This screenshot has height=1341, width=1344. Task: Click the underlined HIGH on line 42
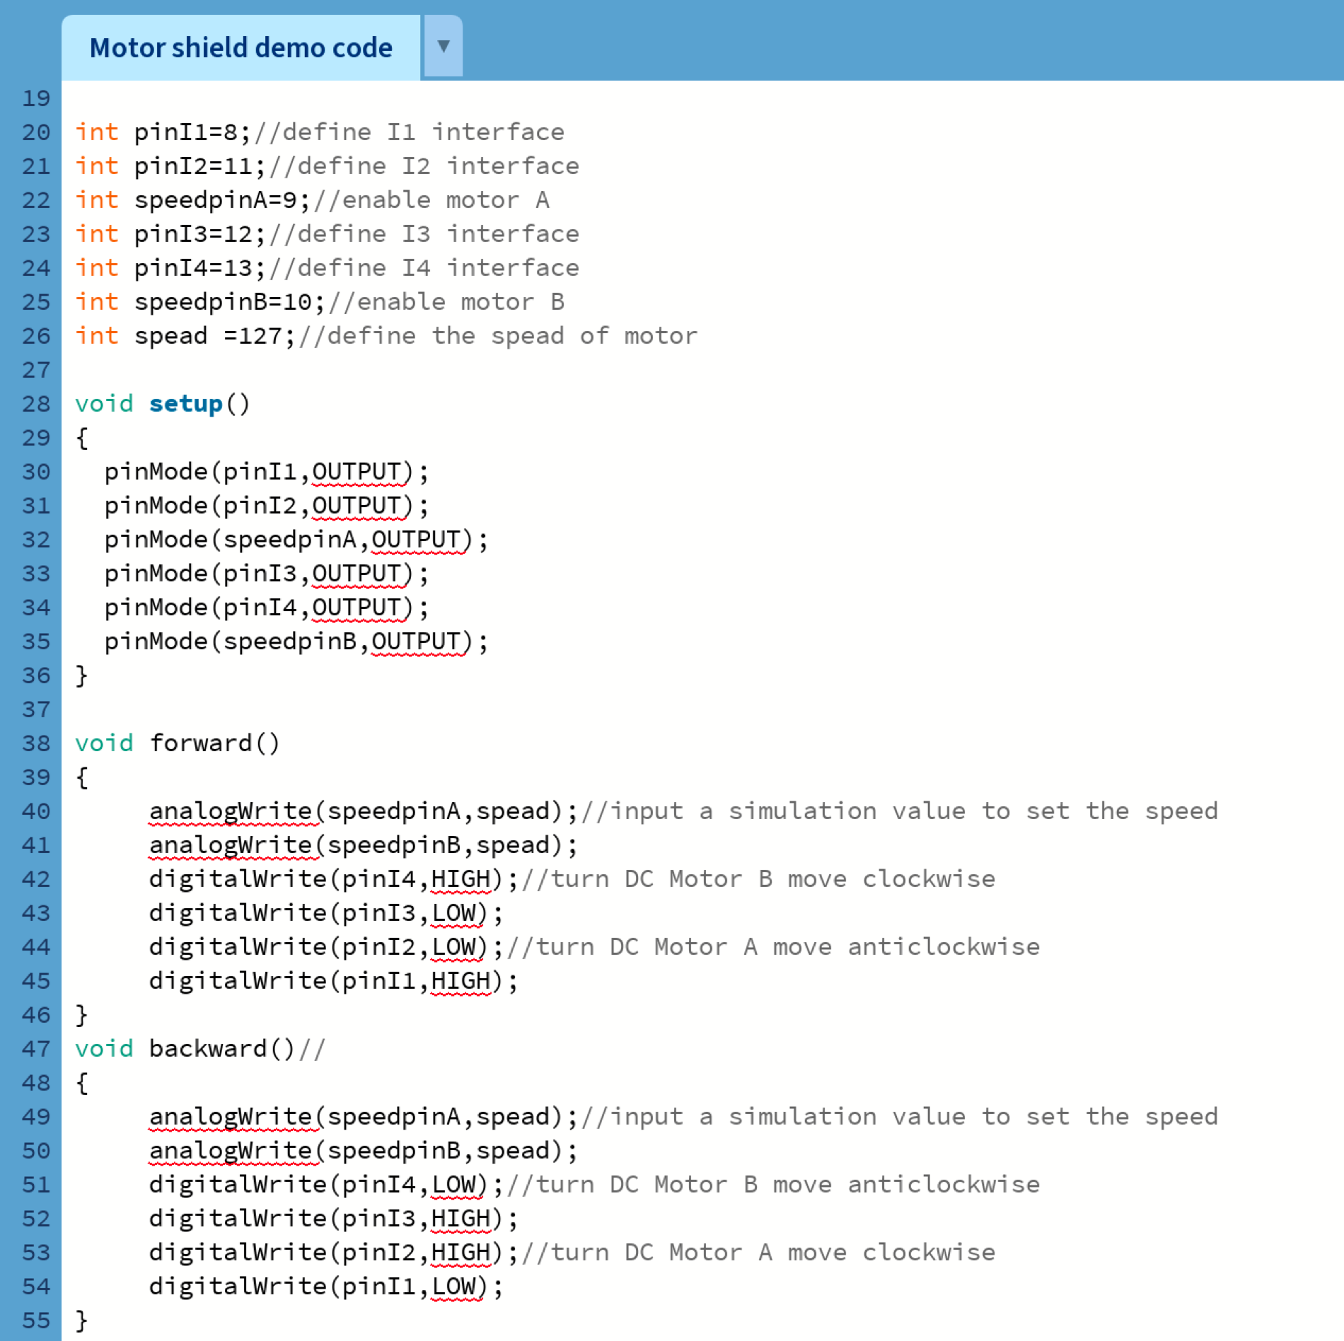coord(460,879)
